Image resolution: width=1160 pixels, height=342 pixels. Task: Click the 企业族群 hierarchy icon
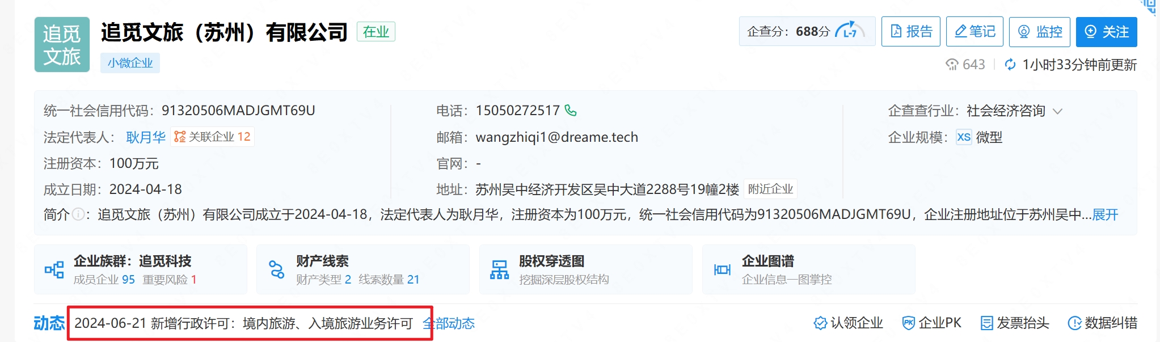coord(54,269)
